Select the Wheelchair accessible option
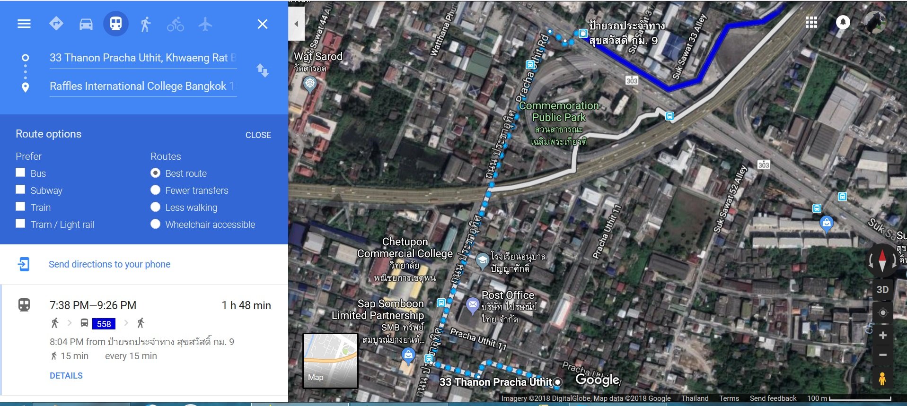The width and height of the screenshot is (907, 406). coord(155,224)
